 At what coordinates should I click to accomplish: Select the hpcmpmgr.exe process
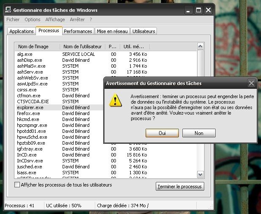coord(32,125)
